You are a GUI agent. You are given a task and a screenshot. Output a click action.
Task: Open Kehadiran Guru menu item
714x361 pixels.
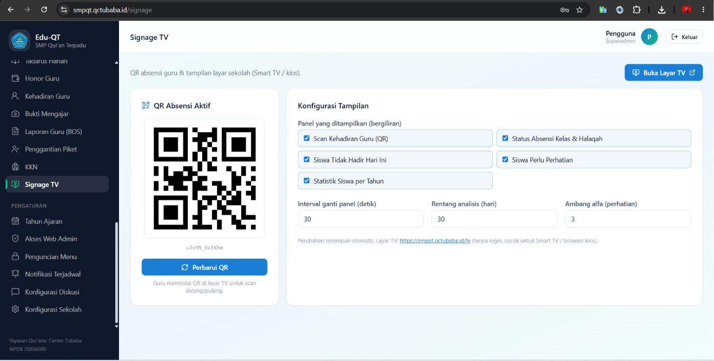(x=57, y=96)
